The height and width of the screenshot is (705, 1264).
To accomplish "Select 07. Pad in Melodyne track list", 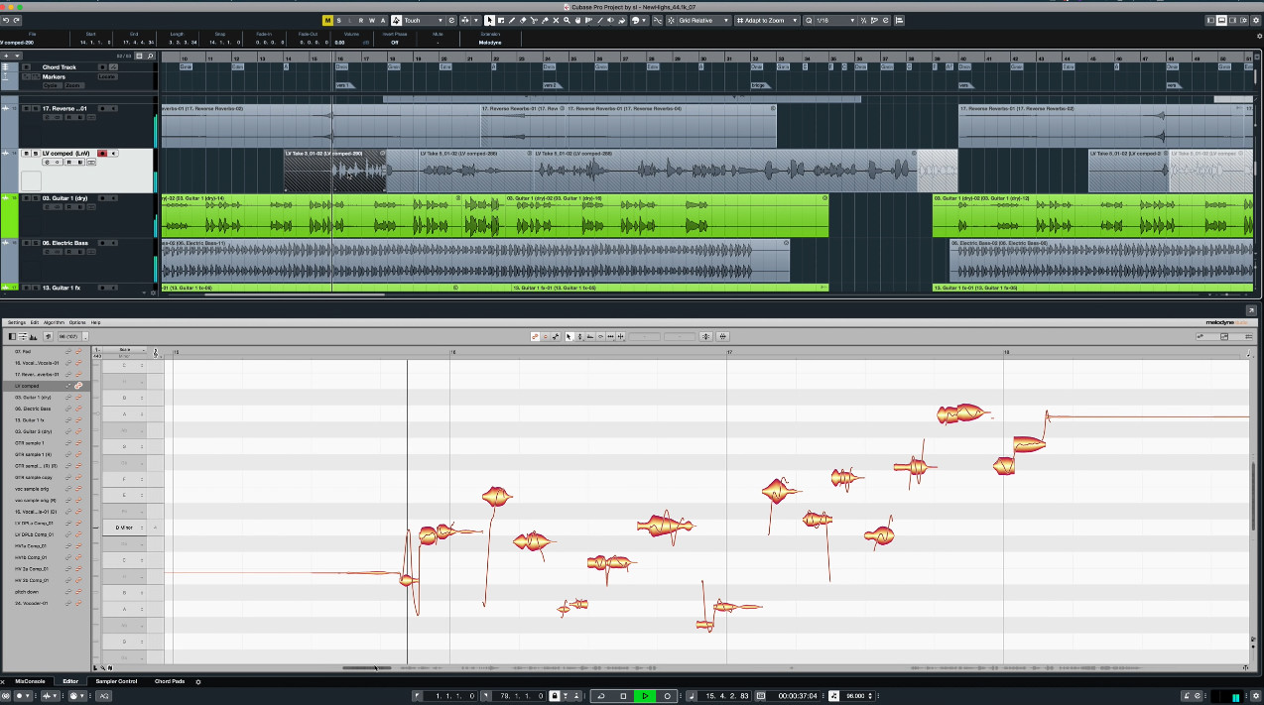I will click(23, 352).
